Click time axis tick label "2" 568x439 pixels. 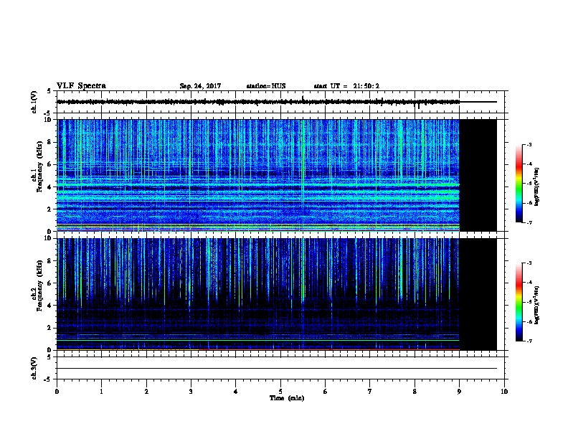coord(146,391)
